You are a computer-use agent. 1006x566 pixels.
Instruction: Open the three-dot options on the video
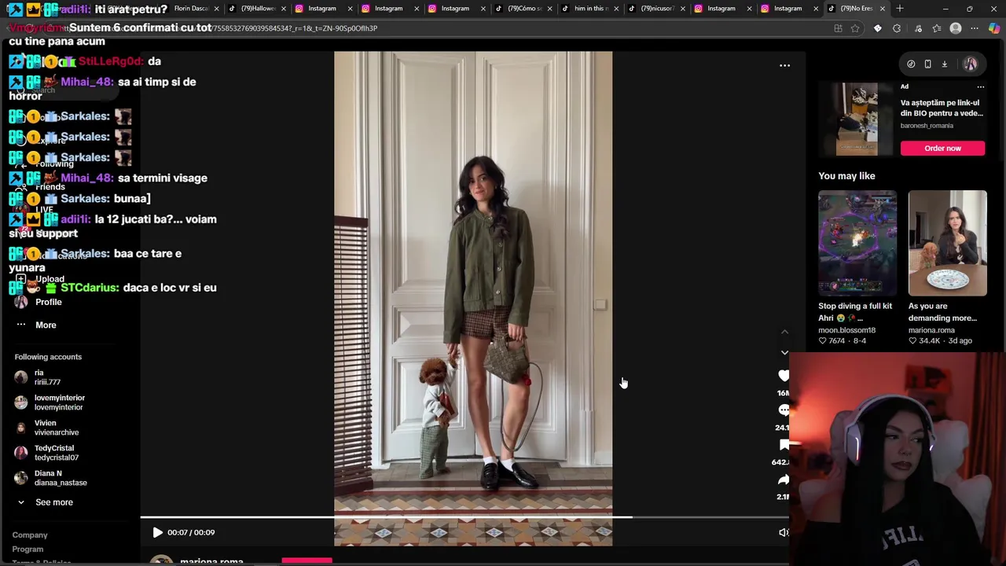pyautogui.click(x=784, y=65)
